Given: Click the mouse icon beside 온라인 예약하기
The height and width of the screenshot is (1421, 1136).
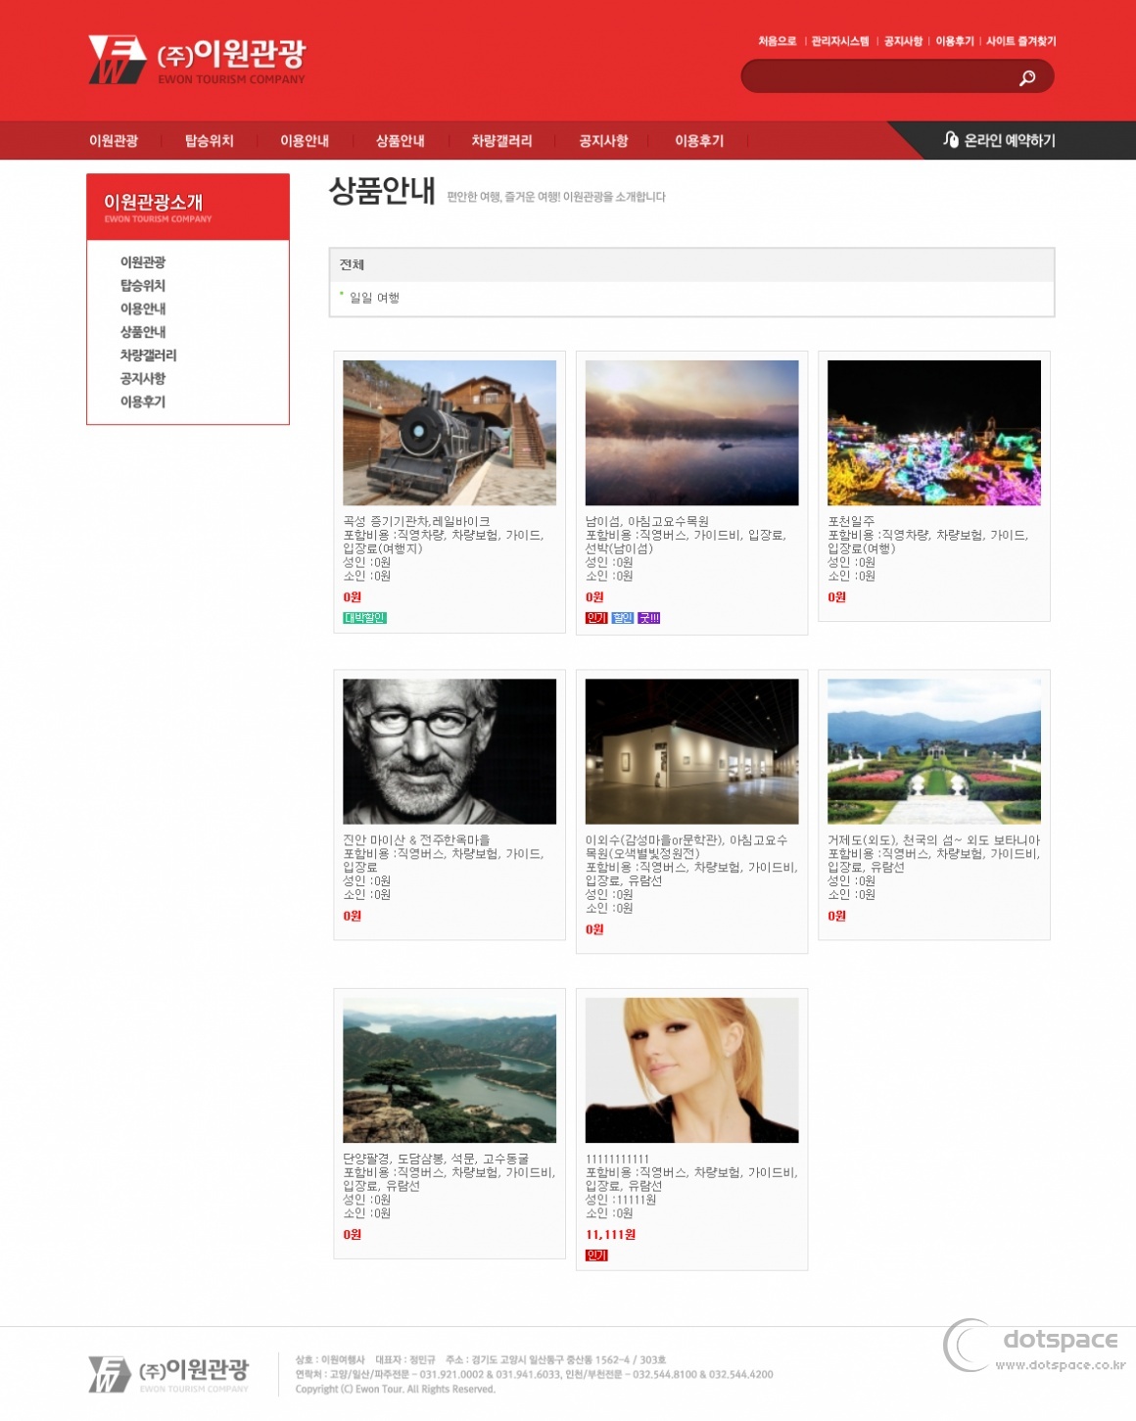Looking at the screenshot, I should tap(951, 140).
